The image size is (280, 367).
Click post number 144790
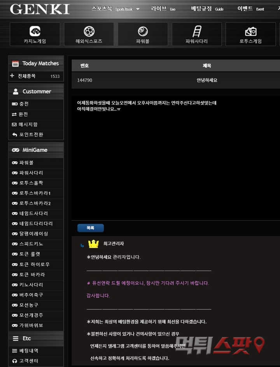[x=85, y=80]
